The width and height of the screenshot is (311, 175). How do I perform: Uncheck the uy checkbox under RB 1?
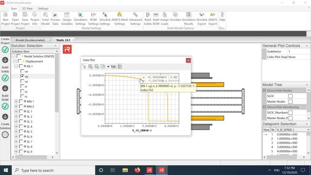pyautogui.click(x=22, y=76)
